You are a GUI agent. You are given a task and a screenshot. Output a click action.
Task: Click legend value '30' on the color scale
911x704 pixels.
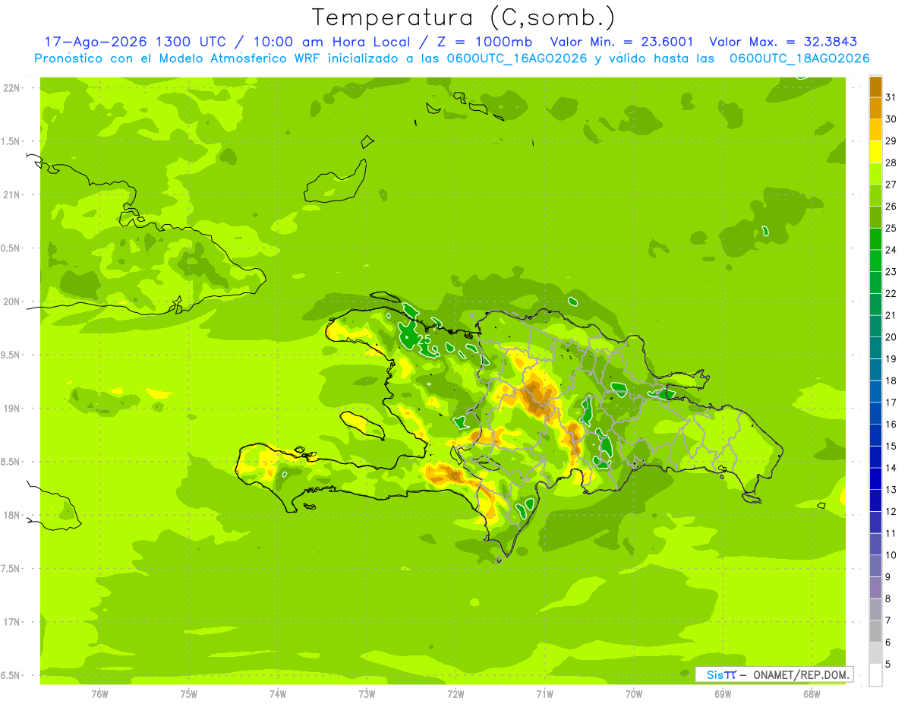[x=891, y=119]
